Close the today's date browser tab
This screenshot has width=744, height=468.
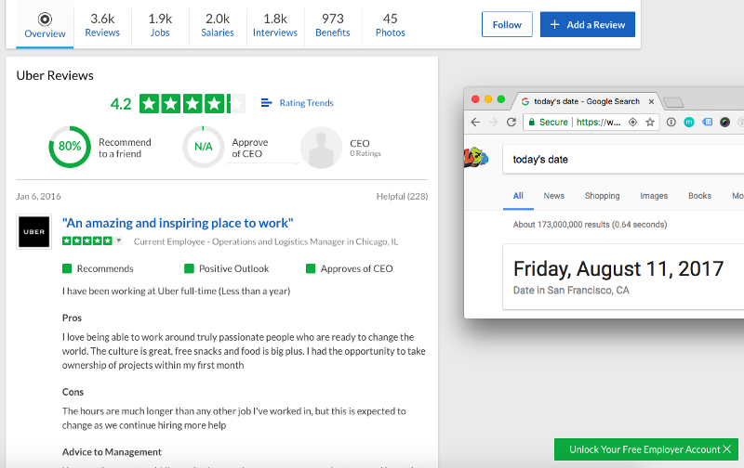tap(652, 101)
